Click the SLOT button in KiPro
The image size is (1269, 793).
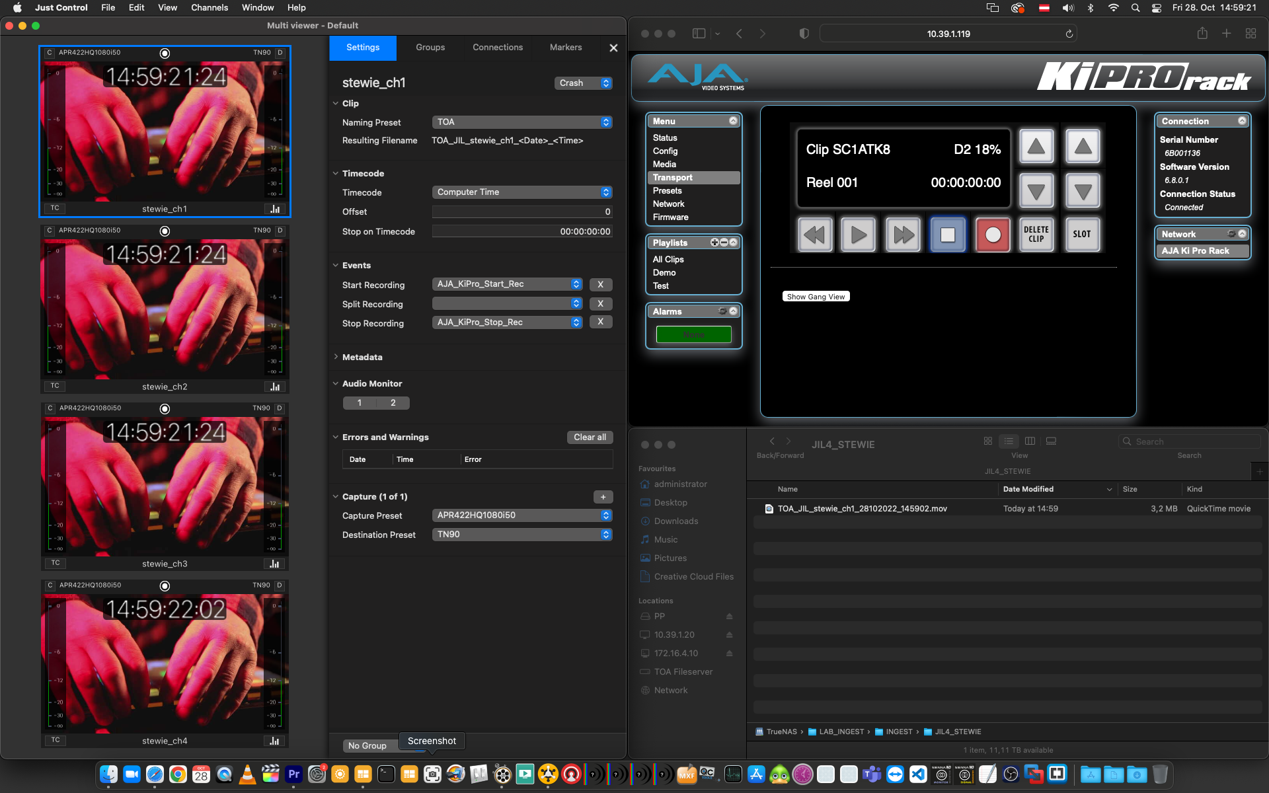(x=1082, y=235)
